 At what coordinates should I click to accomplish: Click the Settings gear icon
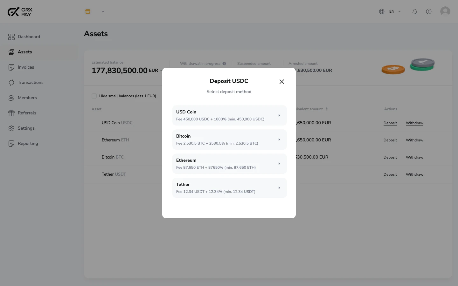11,128
